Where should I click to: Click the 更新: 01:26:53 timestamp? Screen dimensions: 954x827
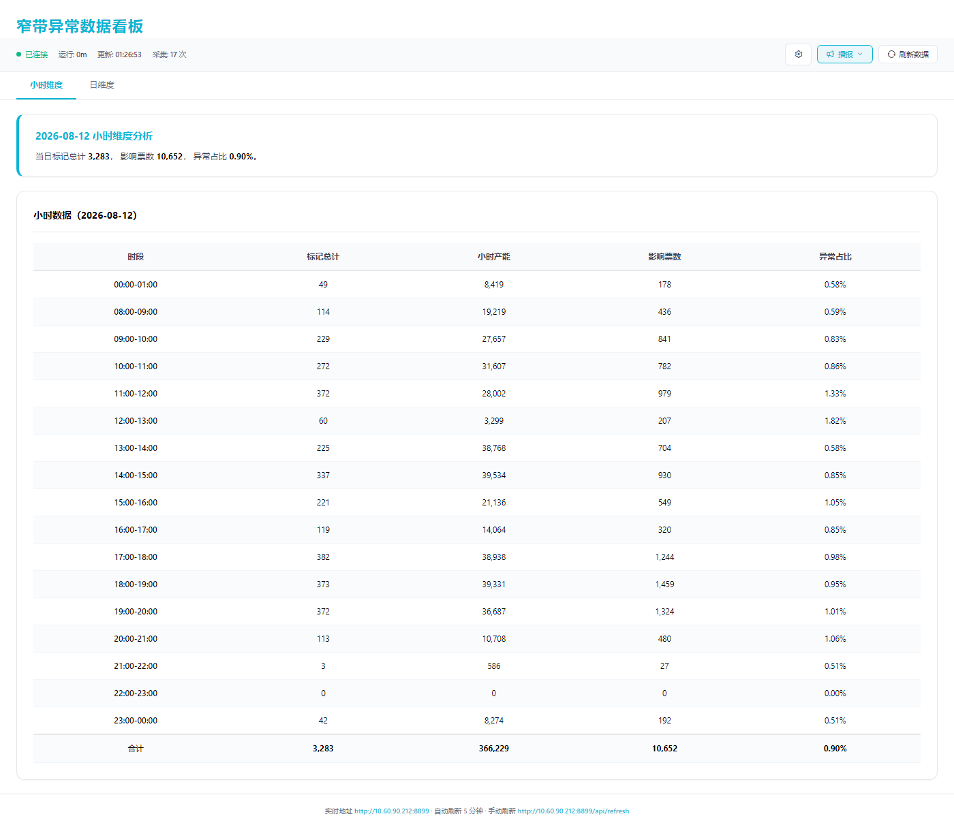click(119, 54)
